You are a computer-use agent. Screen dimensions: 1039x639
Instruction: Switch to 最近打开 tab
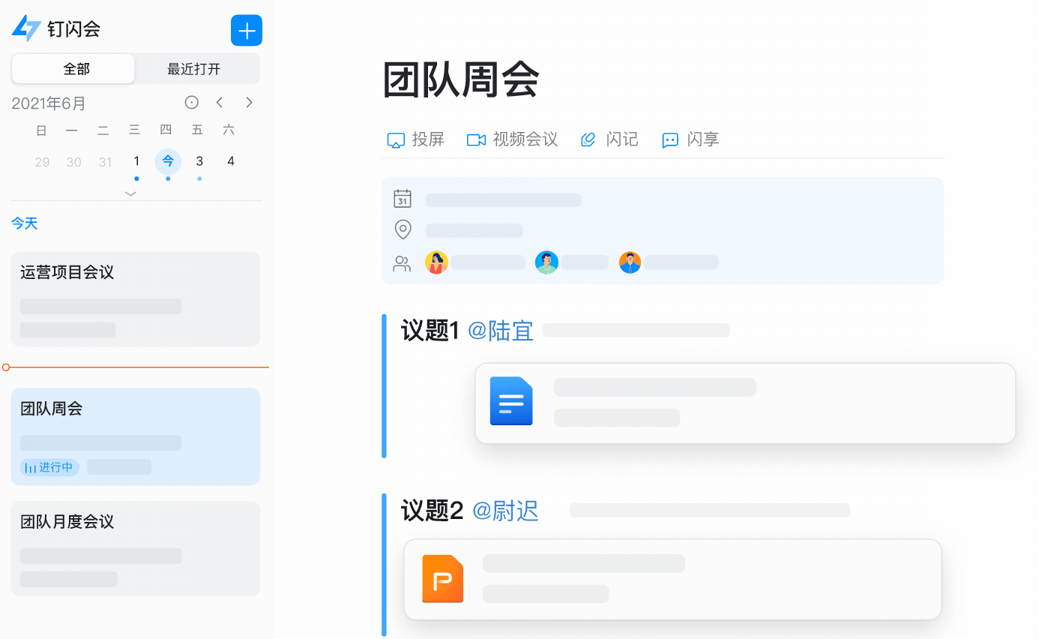[194, 69]
